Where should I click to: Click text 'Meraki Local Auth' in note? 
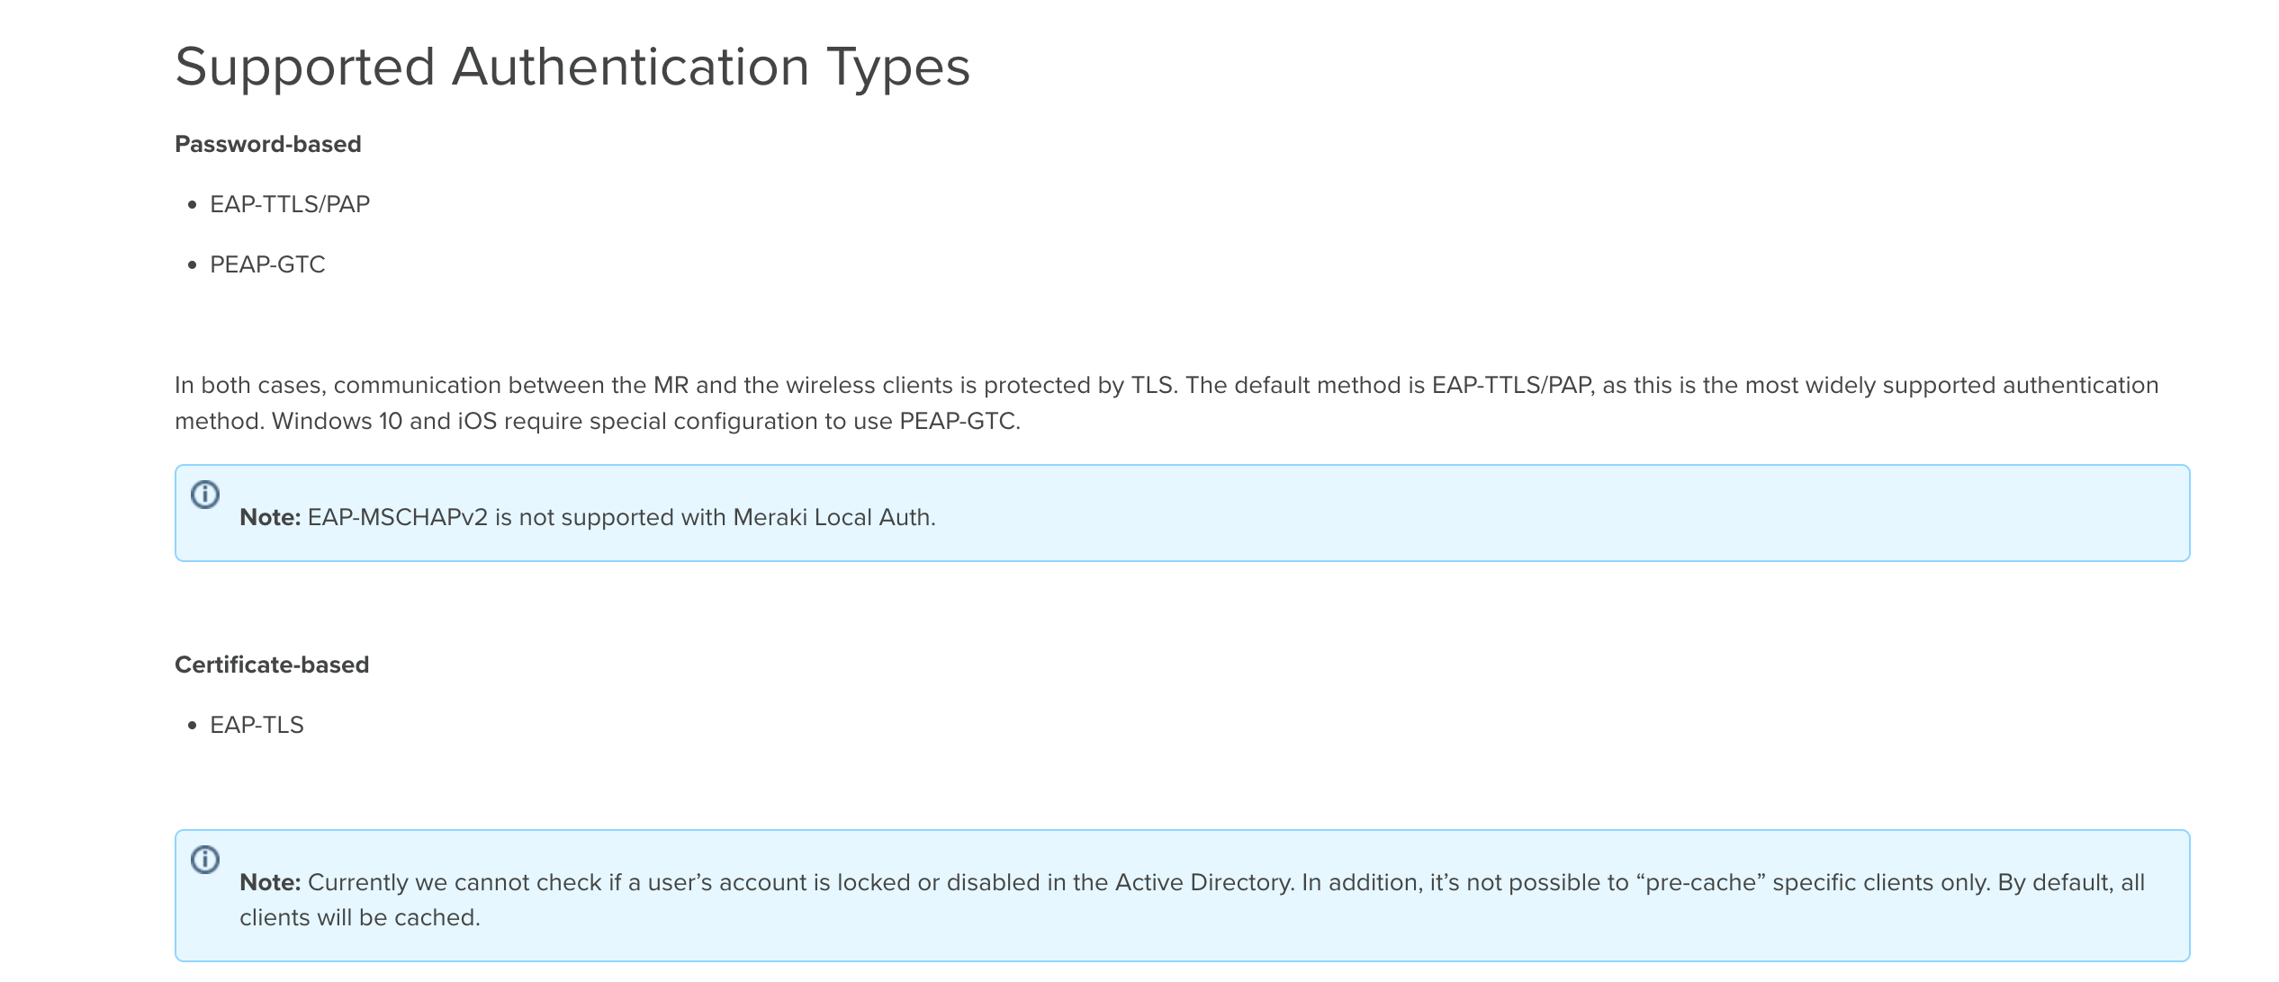coord(833,517)
